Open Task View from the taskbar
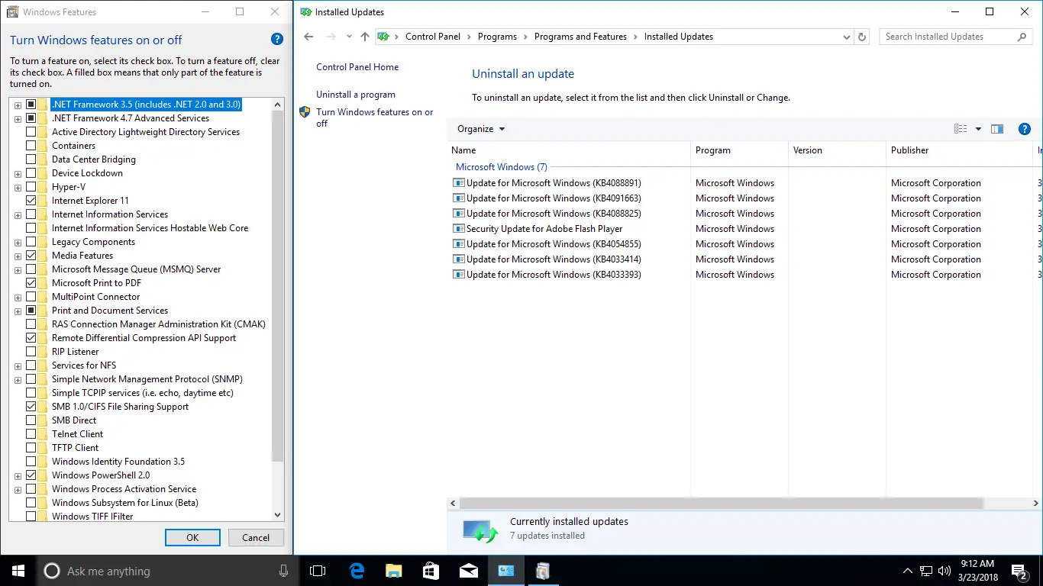 click(x=318, y=571)
